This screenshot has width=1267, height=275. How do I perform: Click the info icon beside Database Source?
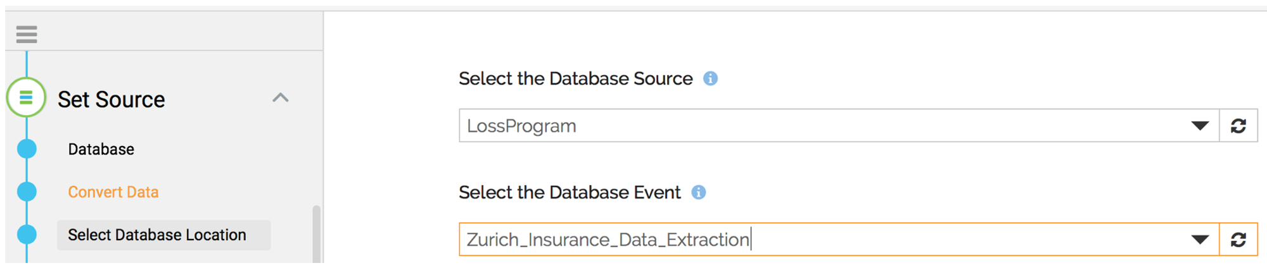(710, 78)
